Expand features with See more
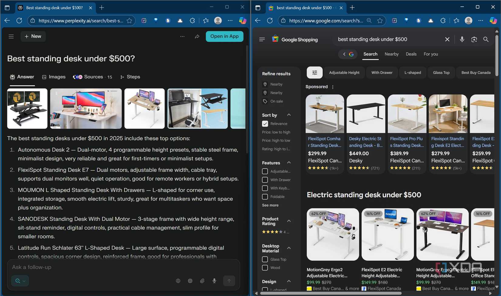This screenshot has width=501, height=296. click(x=270, y=205)
